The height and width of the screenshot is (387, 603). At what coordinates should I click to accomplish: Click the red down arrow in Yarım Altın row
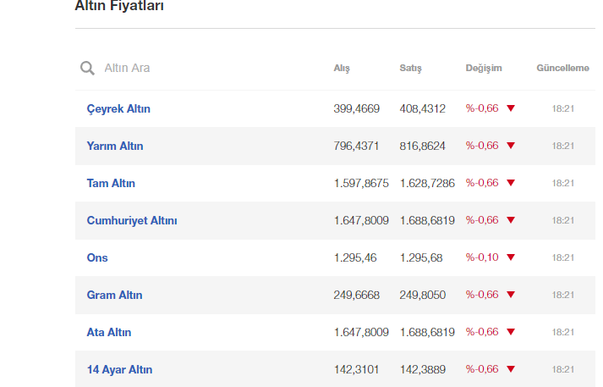511,146
